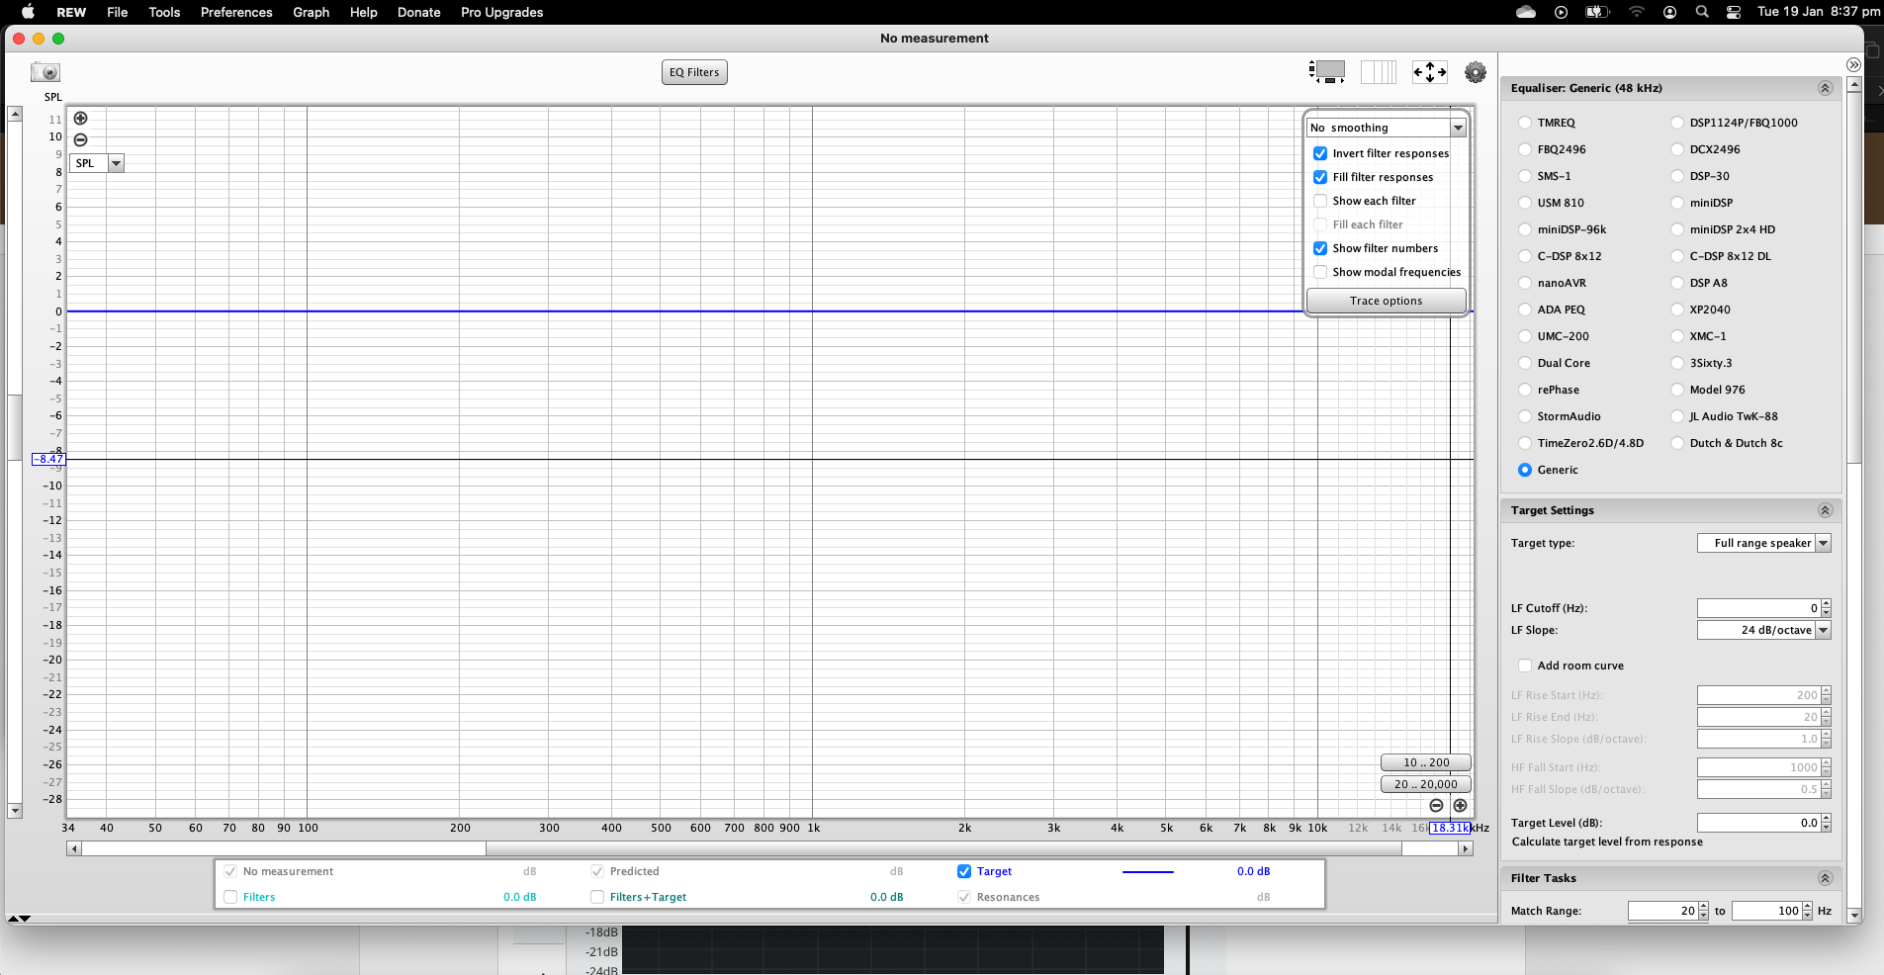The image size is (1884, 975).
Task: Enable Show modal frequencies
Action: coord(1320,272)
